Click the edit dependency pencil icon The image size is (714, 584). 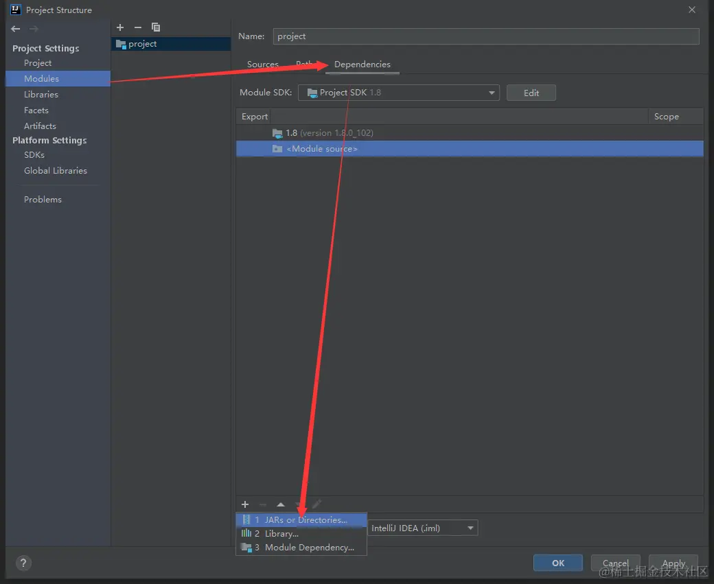317,504
